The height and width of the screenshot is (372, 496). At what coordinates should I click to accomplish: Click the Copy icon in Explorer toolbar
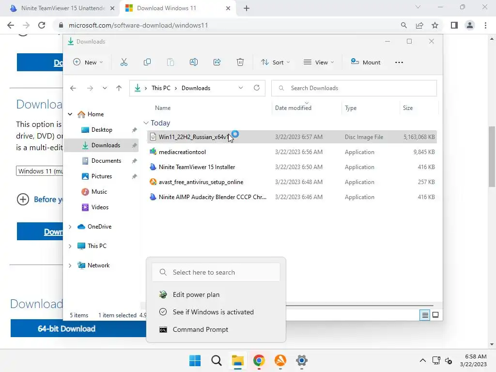[x=147, y=62]
